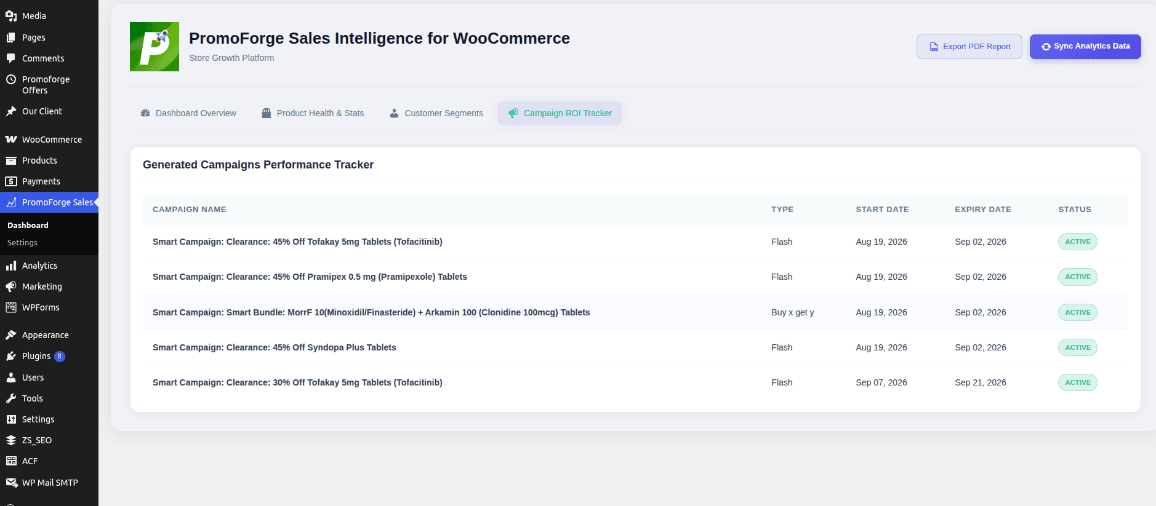
Task: Click campaign name '45% Off Pramipex 0.5 mg'
Action: (310, 277)
